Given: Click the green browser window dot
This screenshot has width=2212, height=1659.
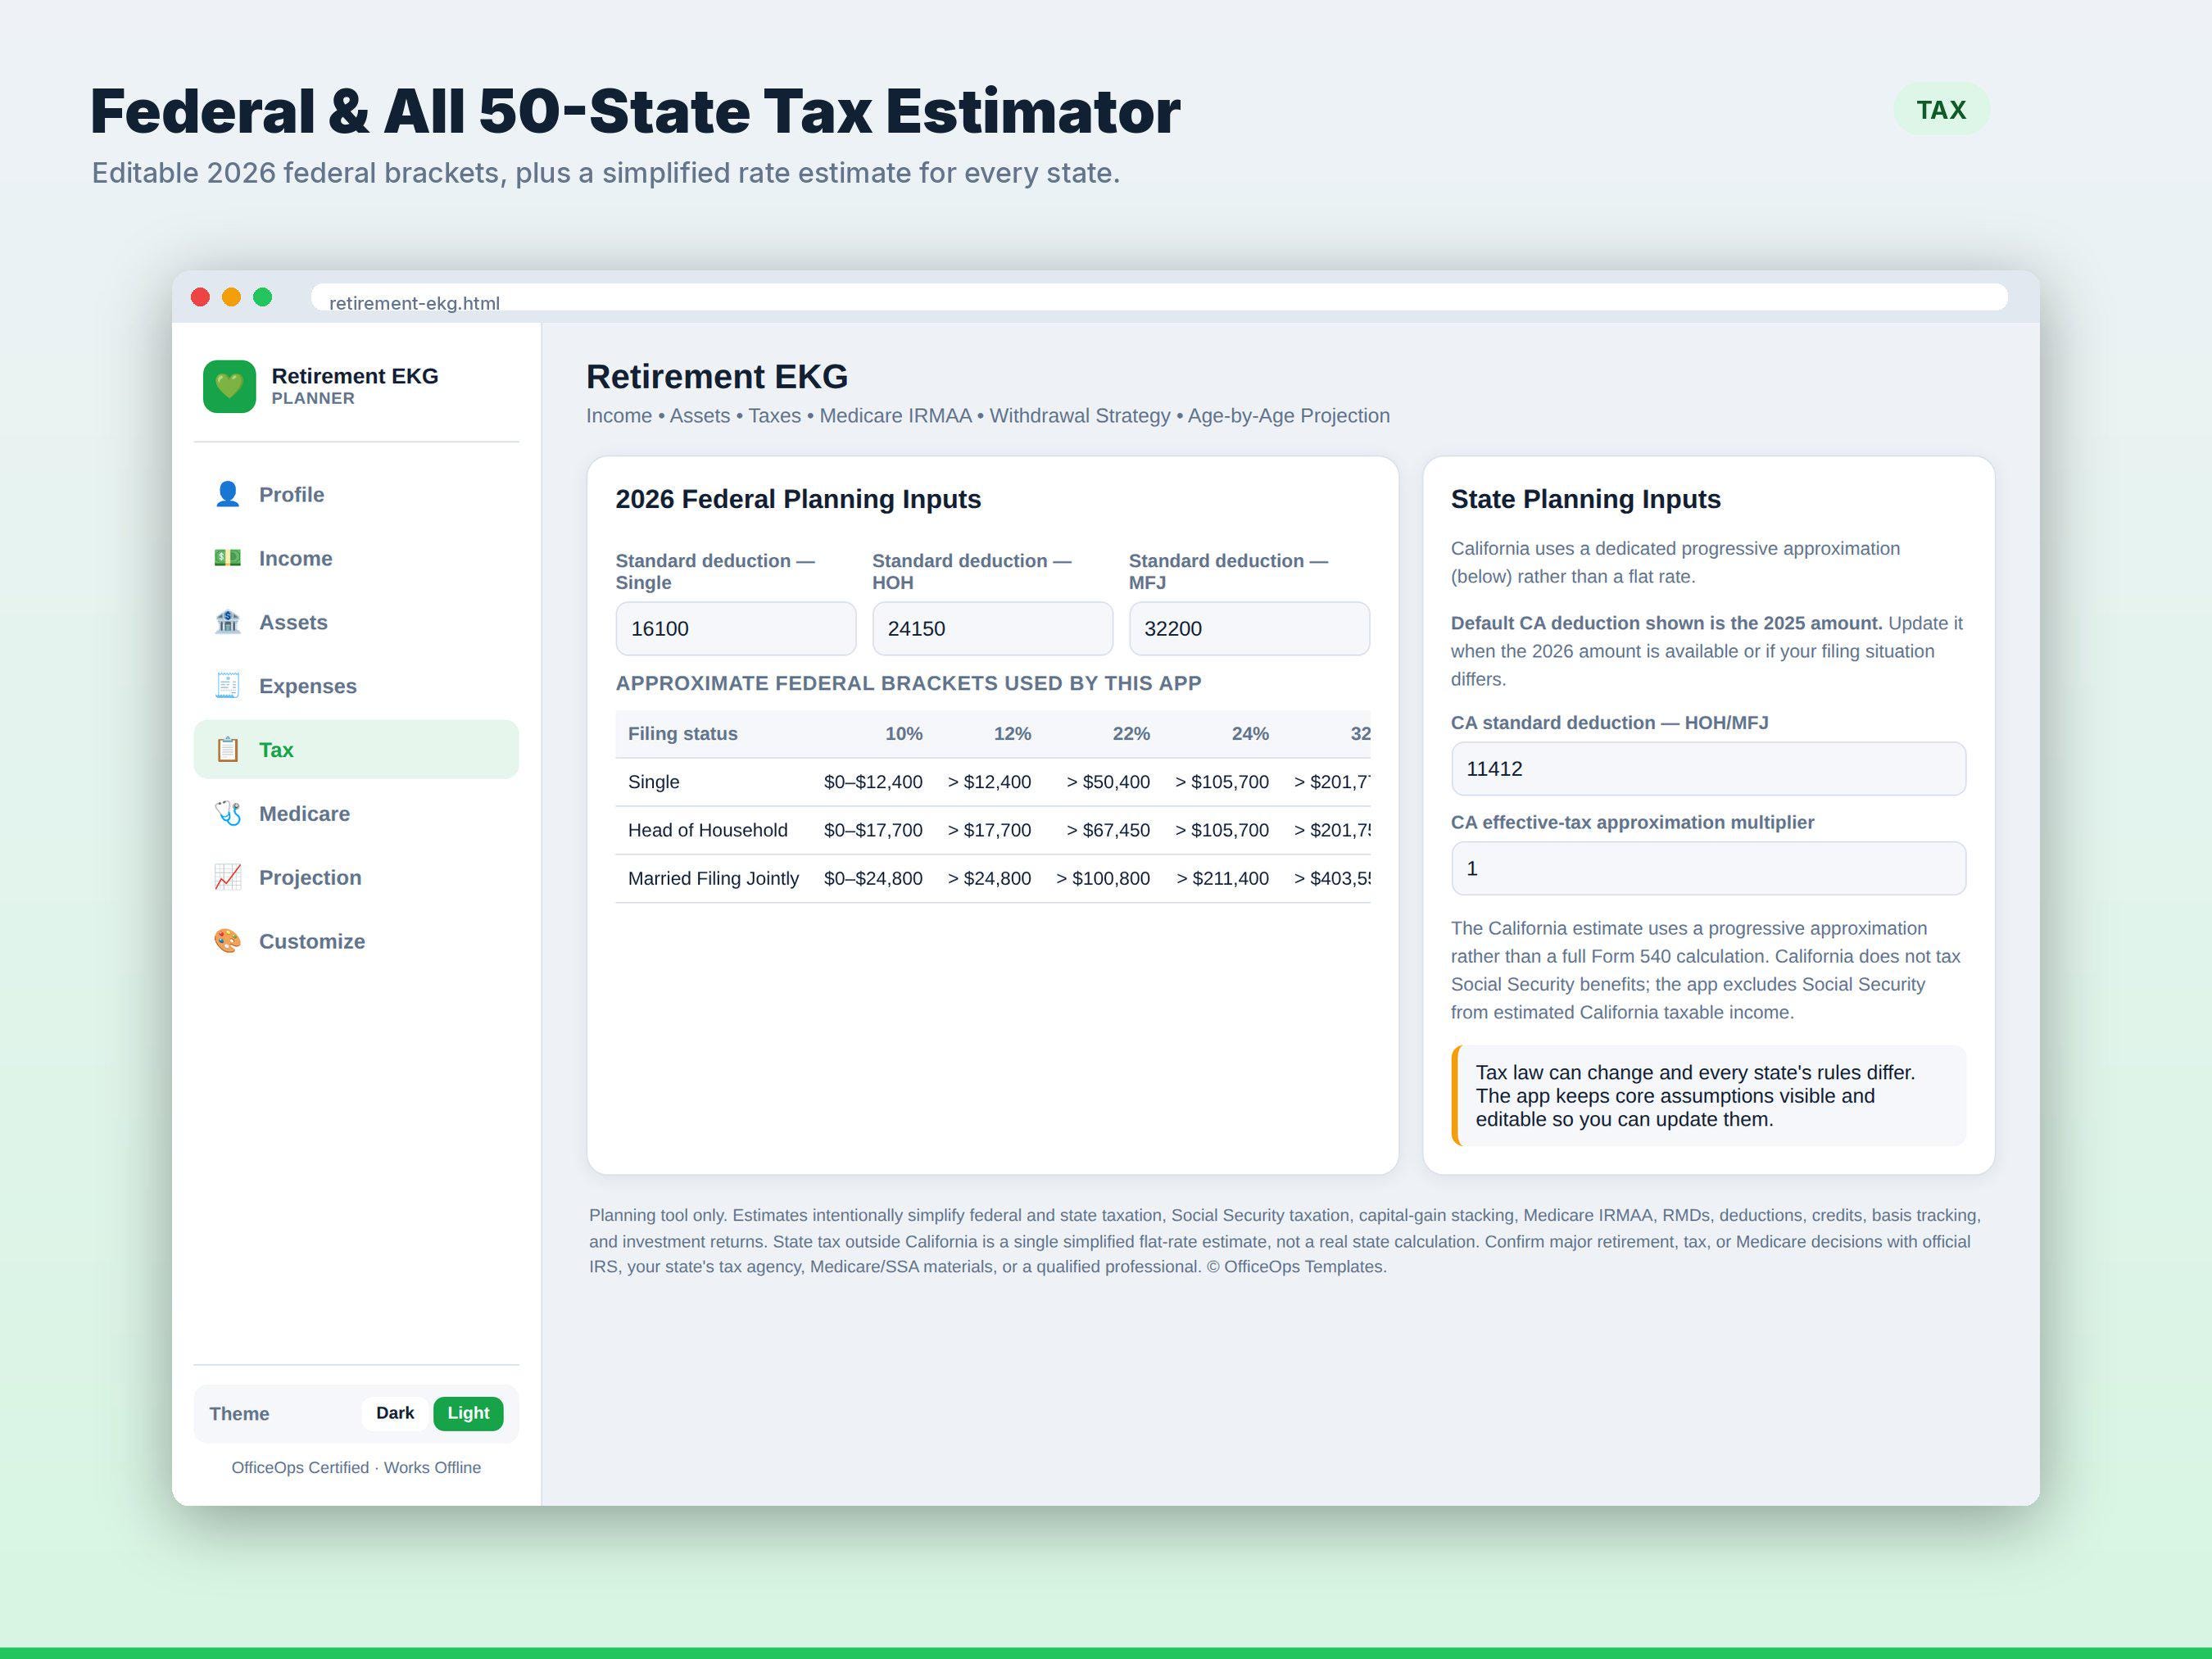Looking at the screenshot, I should [x=263, y=297].
